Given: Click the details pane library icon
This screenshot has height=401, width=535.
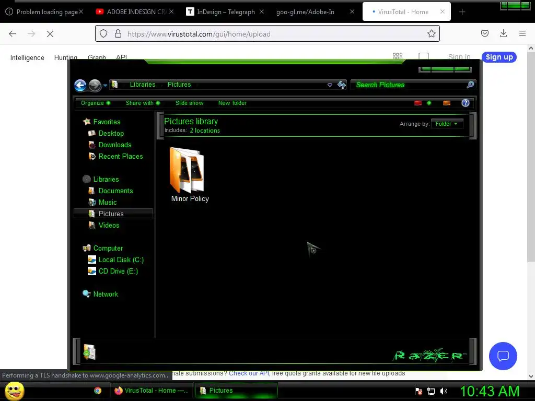Looking at the screenshot, I should pyautogui.click(x=89, y=352).
